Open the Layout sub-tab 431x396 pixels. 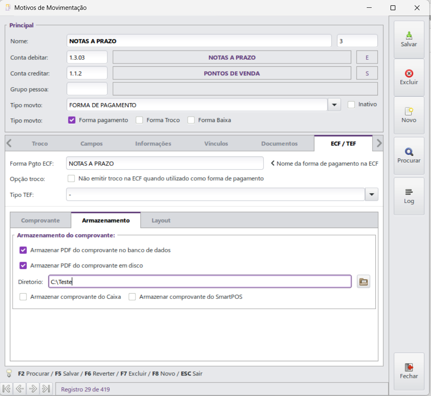tap(161, 221)
